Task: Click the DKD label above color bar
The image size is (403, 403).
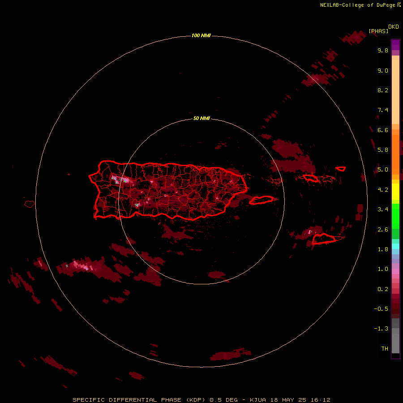Action: [x=393, y=27]
